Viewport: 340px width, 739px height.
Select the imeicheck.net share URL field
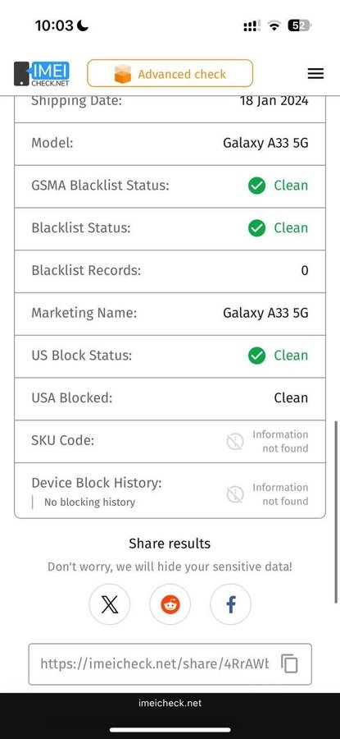coord(170,663)
